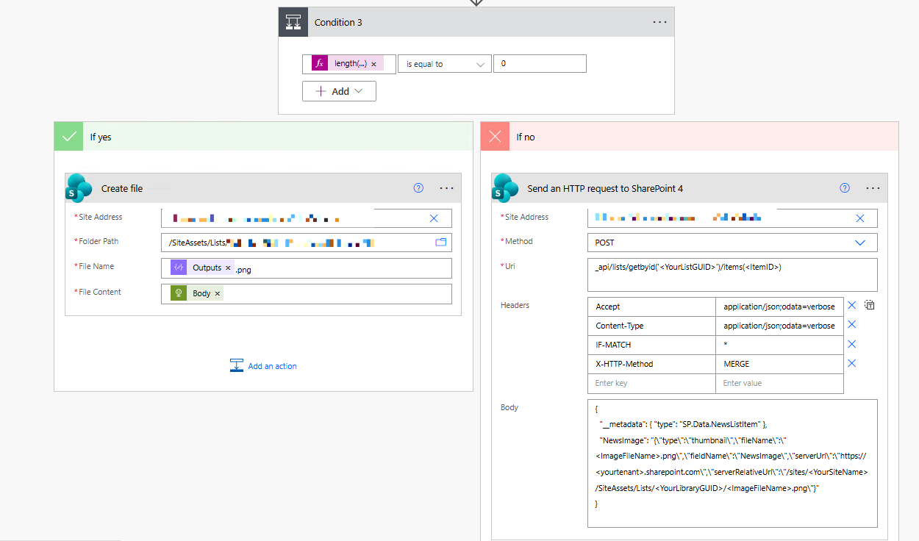Remove the length(...) expression token
Viewport: 919px width, 541px height.
373,64
